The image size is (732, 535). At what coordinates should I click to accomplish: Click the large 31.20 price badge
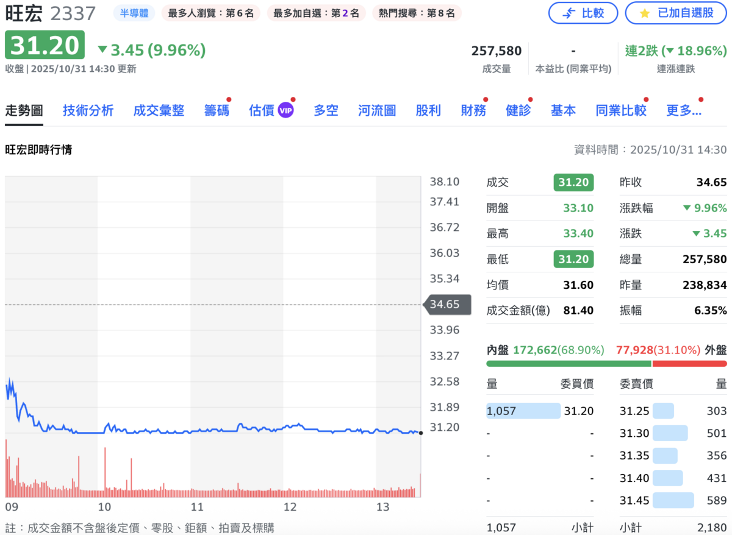(45, 45)
